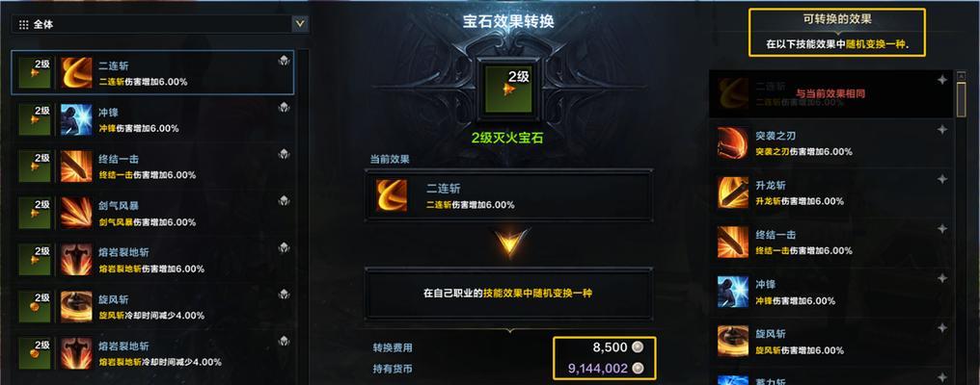Select the 剑气风暴 skill icon

click(76, 213)
